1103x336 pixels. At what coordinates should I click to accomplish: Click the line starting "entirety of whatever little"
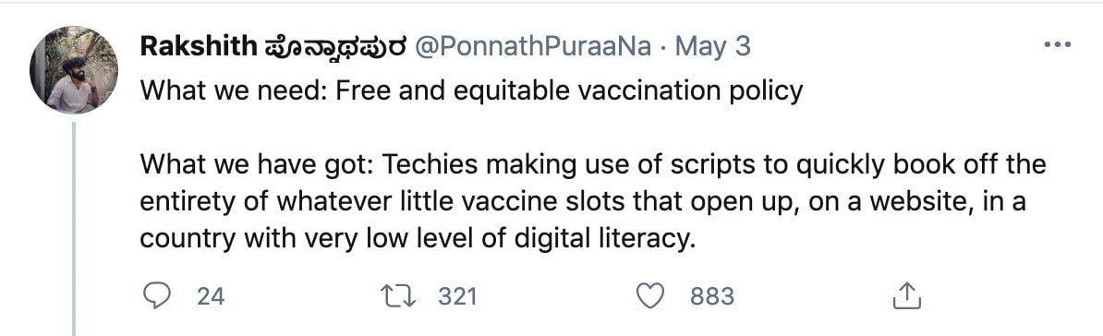click(583, 202)
